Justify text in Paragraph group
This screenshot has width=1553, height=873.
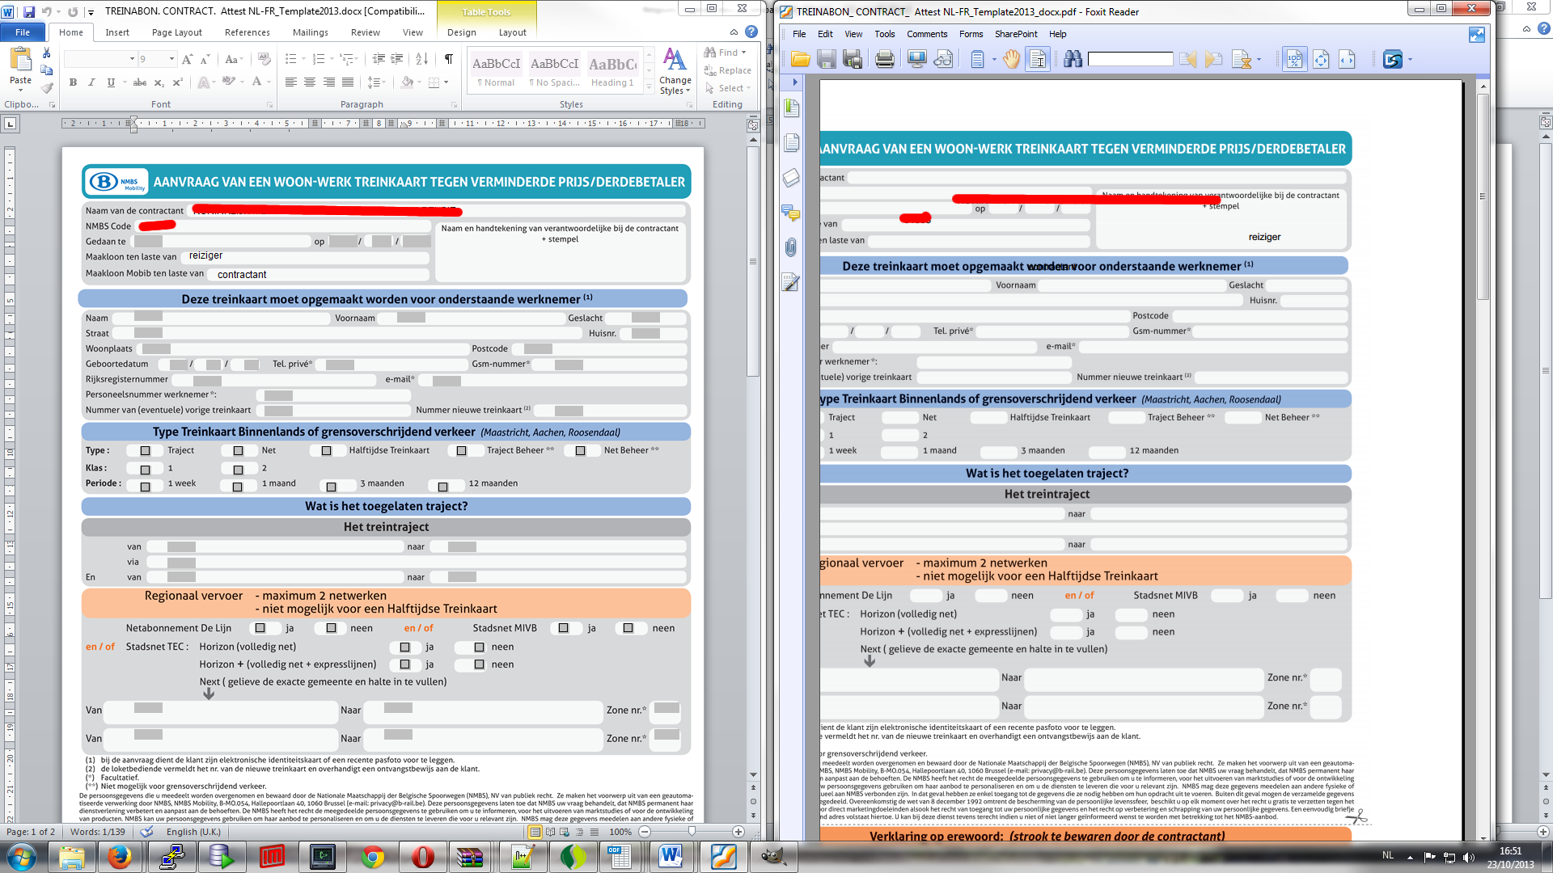point(348,82)
